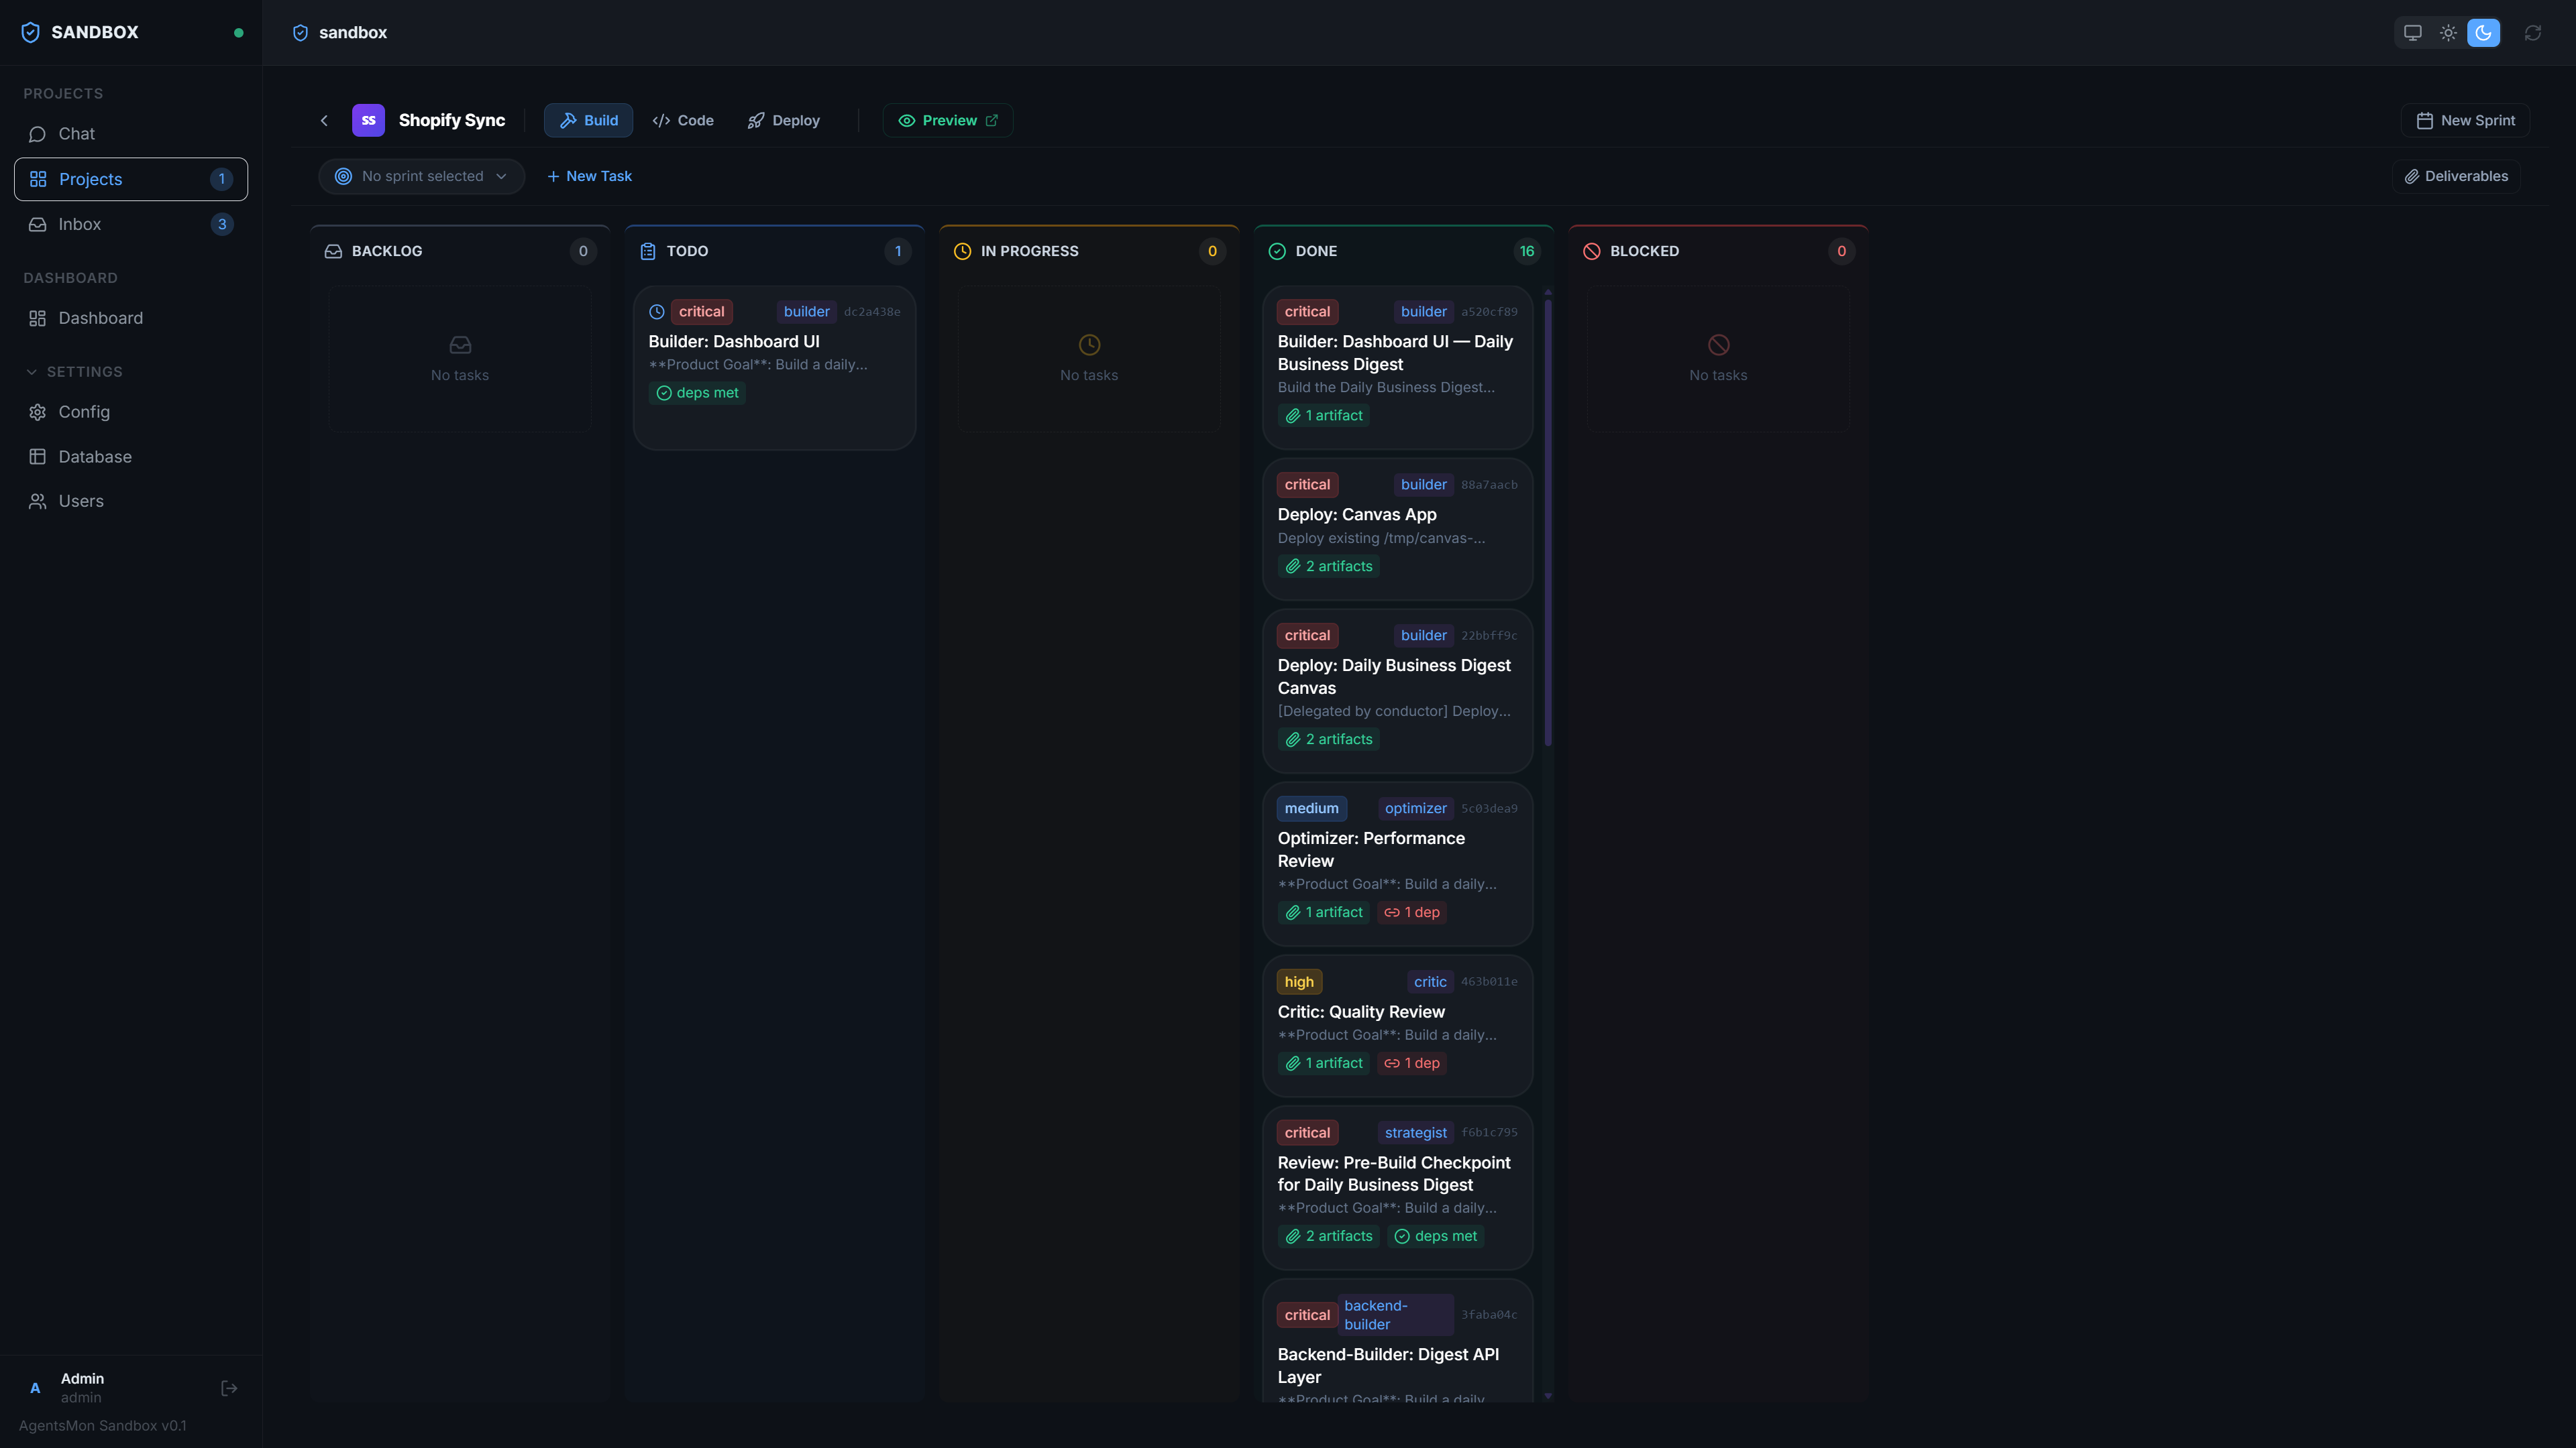Switch to the Code tab

click(x=683, y=120)
